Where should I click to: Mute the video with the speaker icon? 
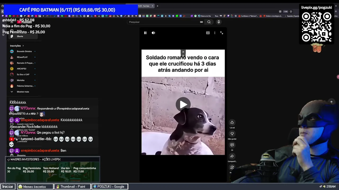pos(153,33)
